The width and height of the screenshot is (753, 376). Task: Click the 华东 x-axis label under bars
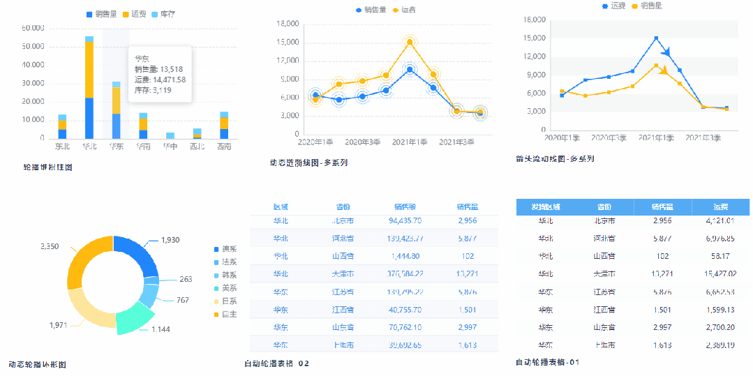[117, 146]
